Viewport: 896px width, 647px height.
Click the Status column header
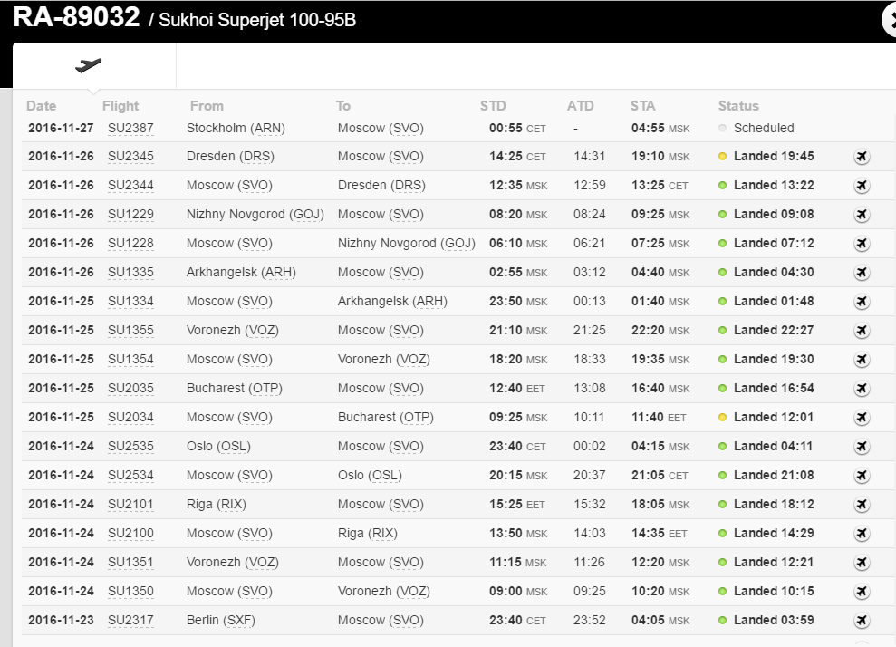click(738, 106)
